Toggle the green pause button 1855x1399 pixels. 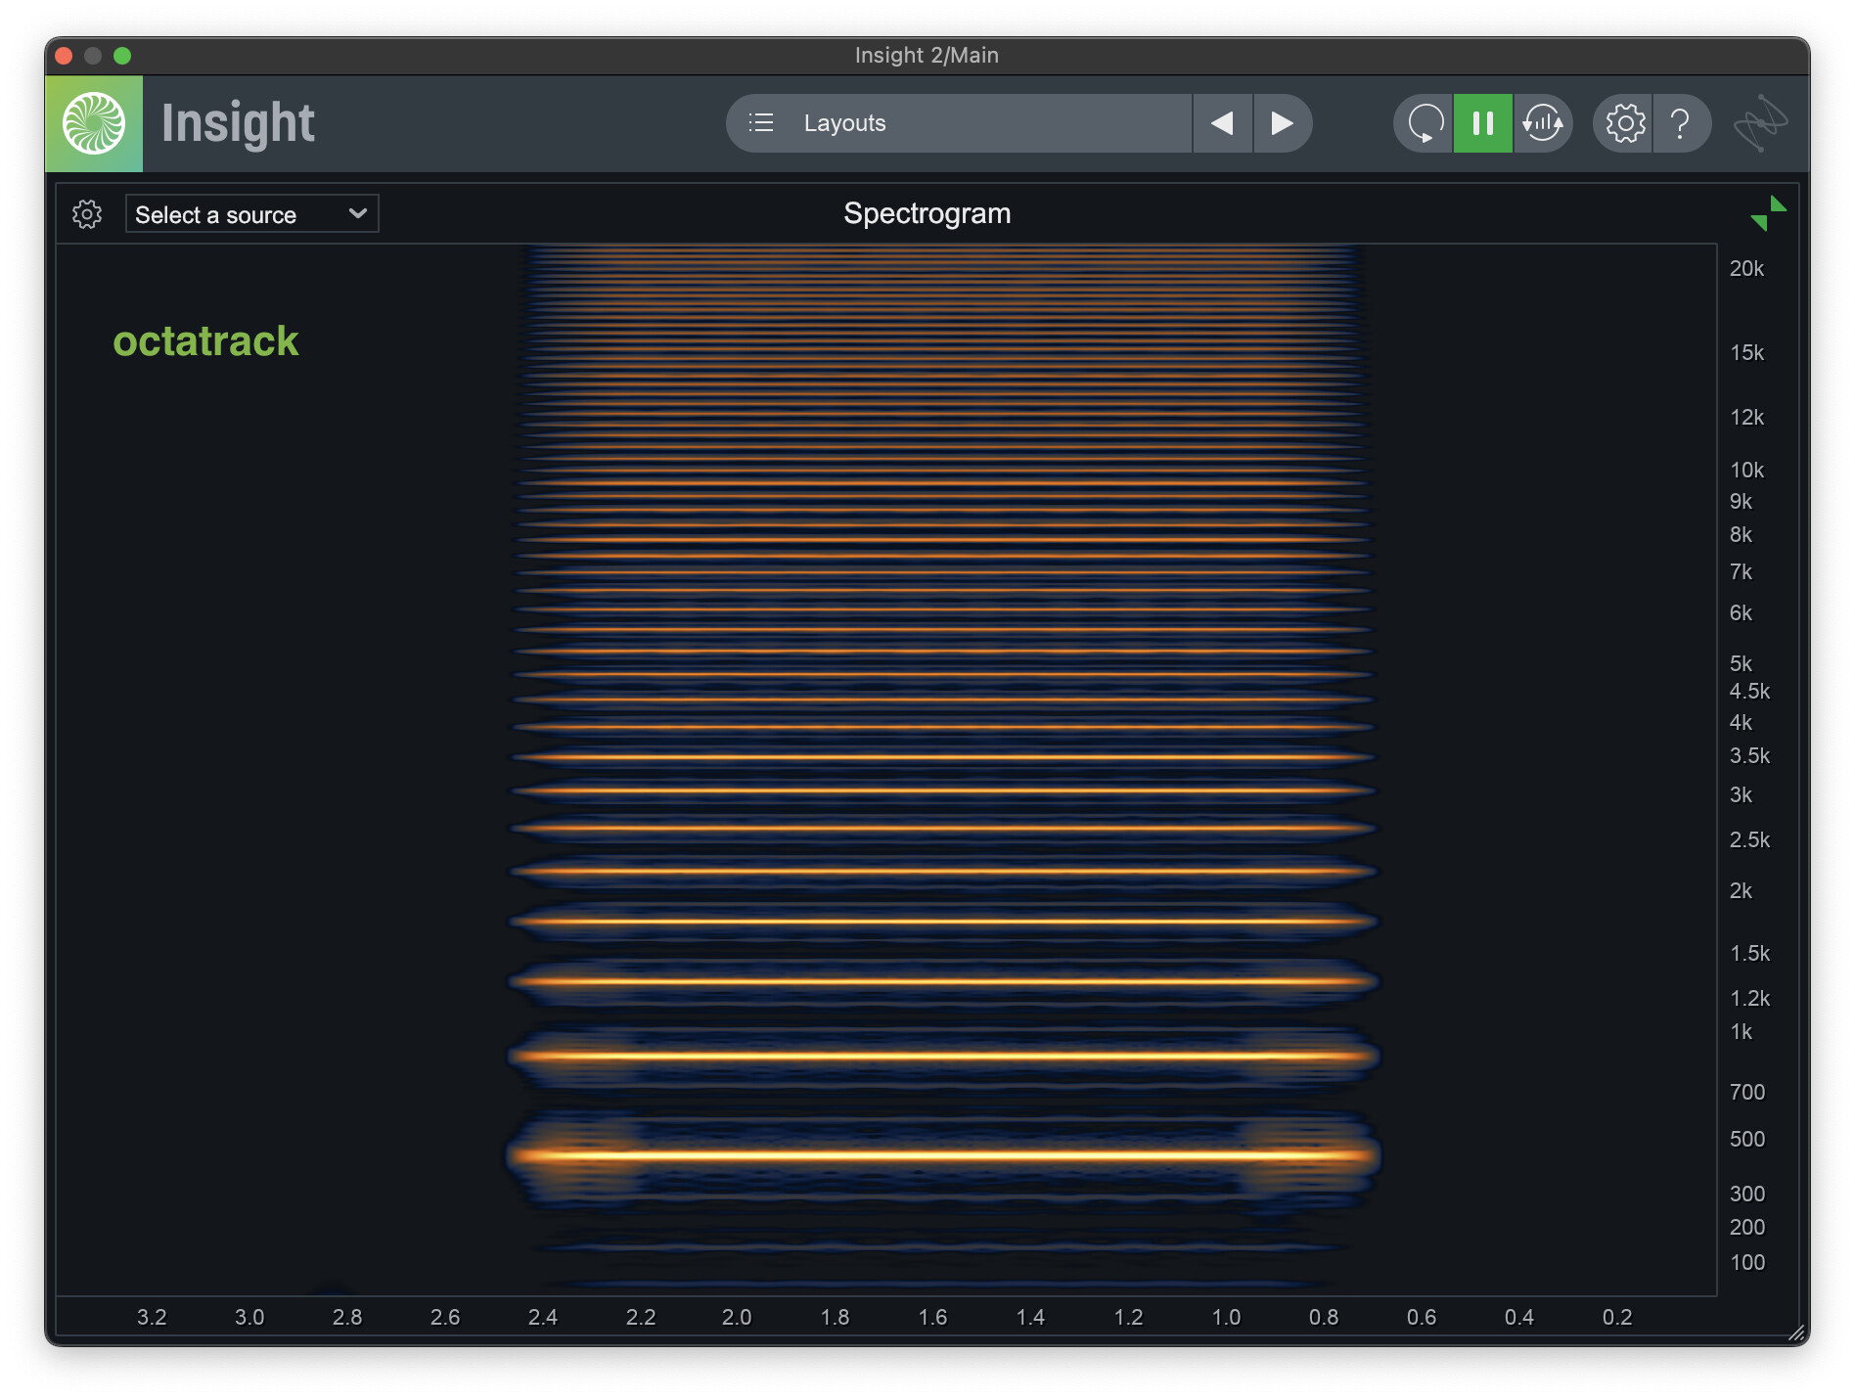tap(1483, 123)
